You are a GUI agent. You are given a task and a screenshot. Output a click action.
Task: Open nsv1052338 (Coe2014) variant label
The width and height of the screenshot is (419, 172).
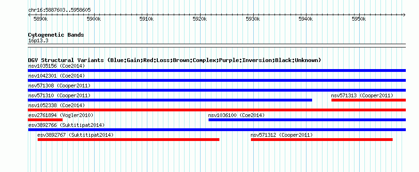click(x=56, y=105)
